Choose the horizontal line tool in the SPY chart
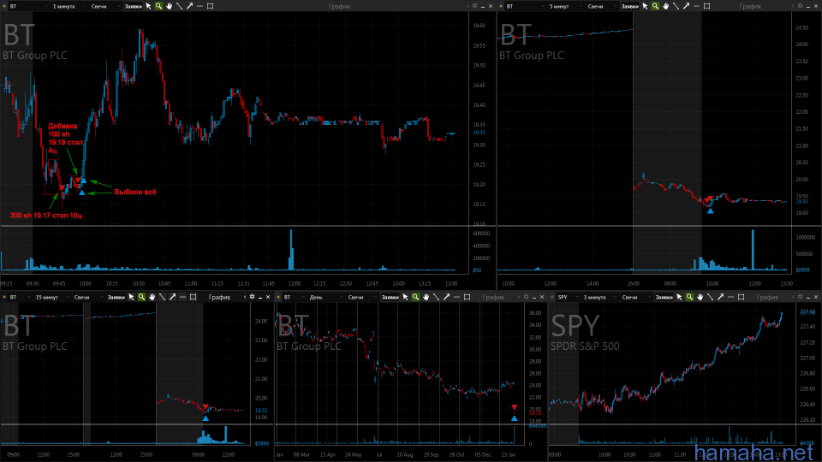 (x=730, y=297)
